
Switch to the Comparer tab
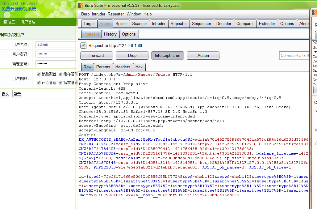point(245,24)
